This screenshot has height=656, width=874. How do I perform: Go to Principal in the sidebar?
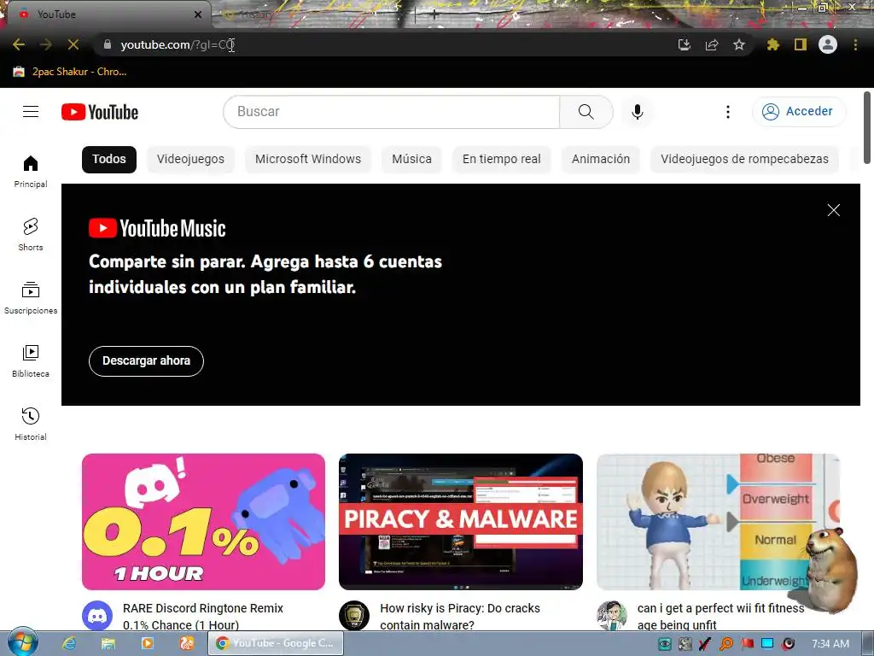pyautogui.click(x=31, y=171)
